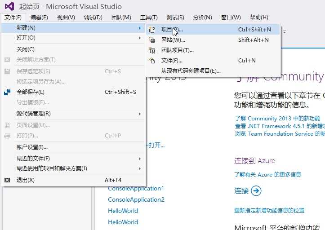Image resolution: width=325 pixels, height=230 pixels.
Task: Click the printer icon beside 打印(P)
Action: tap(7, 136)
